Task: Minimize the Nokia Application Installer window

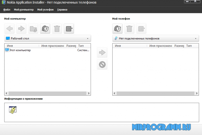Action: point(187,1)
